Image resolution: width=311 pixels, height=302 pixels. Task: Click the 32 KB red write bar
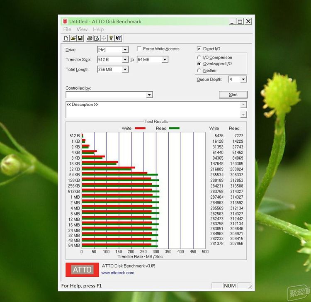(108, 168)
